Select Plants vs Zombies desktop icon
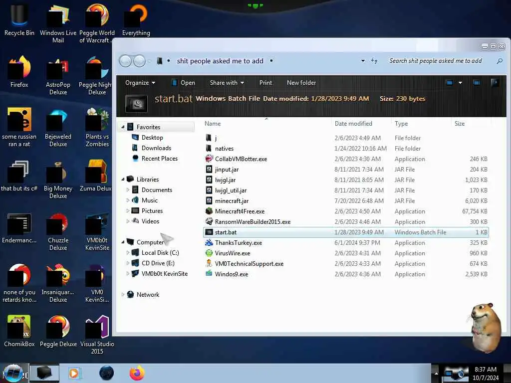This screenshot has width=511, height=383. click(x=97, y=127)
